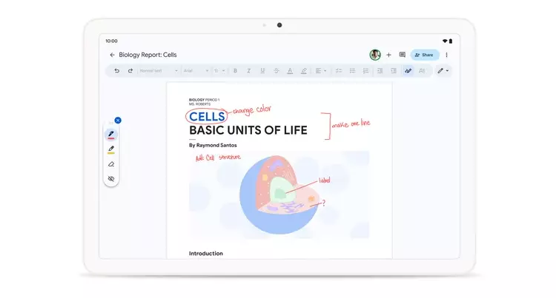Toggle italic formatting

tap(248, 71)
